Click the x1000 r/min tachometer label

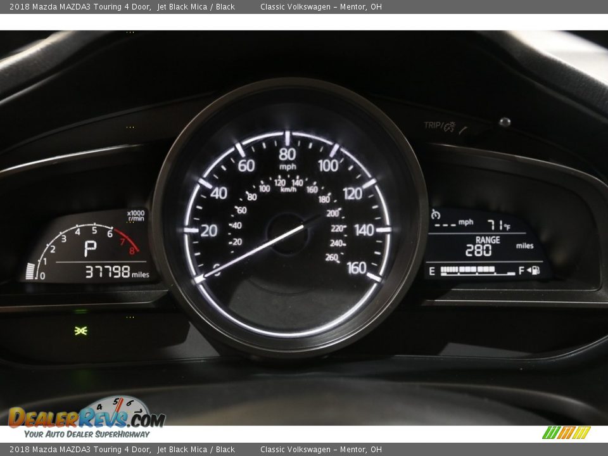click(136, 215)
